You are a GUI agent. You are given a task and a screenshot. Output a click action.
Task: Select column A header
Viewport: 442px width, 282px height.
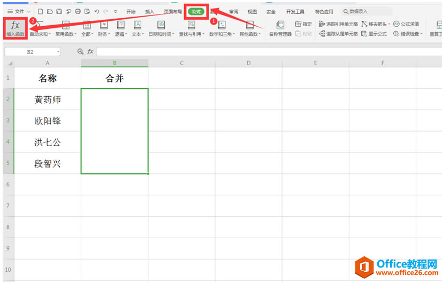pos(47,63)
